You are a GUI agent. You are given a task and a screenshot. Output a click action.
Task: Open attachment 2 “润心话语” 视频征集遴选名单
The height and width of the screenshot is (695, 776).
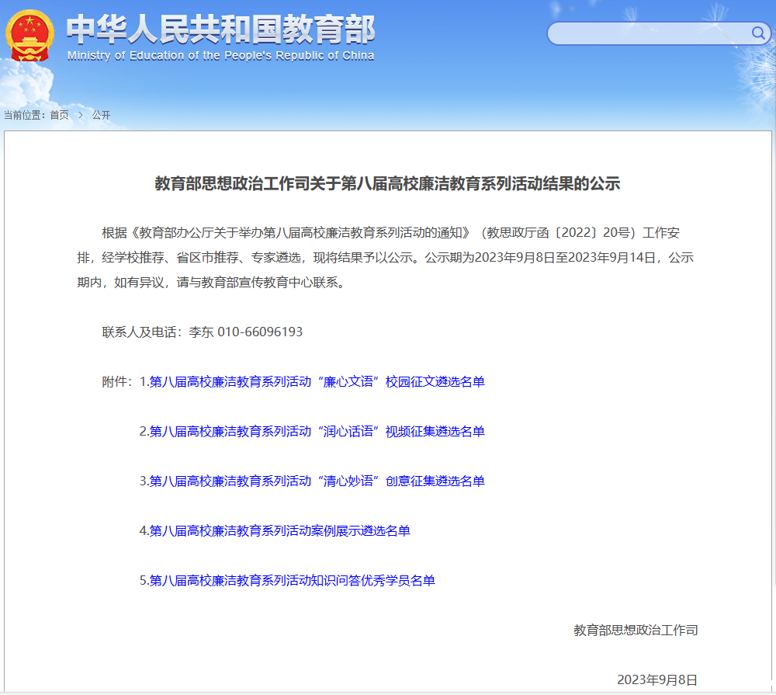(x=317, y=431)
